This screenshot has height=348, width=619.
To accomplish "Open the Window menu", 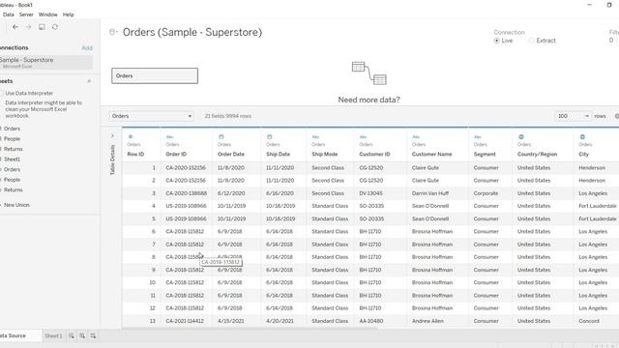I will click(x=47, y=14).
